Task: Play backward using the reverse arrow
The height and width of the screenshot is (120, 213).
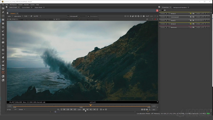Action: pyautogui.click(x=75, y=110)
